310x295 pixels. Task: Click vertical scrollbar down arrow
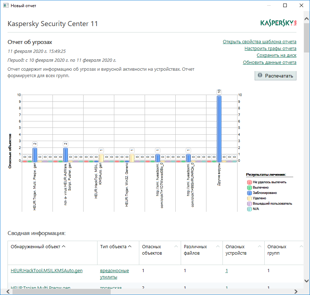tap(307, 281)
